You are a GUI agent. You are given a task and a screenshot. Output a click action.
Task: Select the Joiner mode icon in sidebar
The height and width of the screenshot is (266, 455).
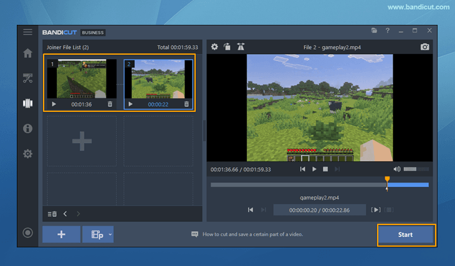pyautogui.click(x=28, y=103)
